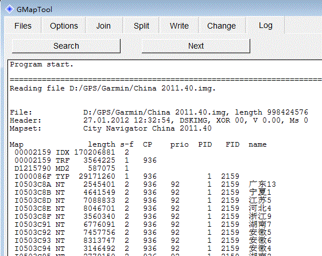Click the map name 江苏5

click(260, 200)
